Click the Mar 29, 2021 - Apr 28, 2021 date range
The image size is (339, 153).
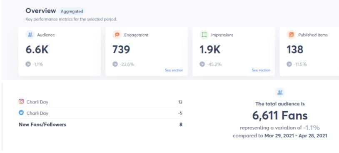[296, 136]
